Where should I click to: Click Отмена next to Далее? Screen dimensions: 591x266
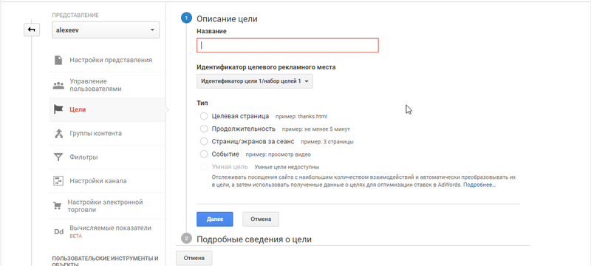(x=261, y=219)
